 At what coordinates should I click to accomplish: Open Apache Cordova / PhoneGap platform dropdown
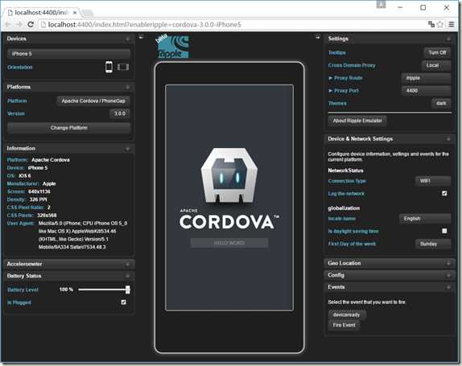click(x=93, y=101)
